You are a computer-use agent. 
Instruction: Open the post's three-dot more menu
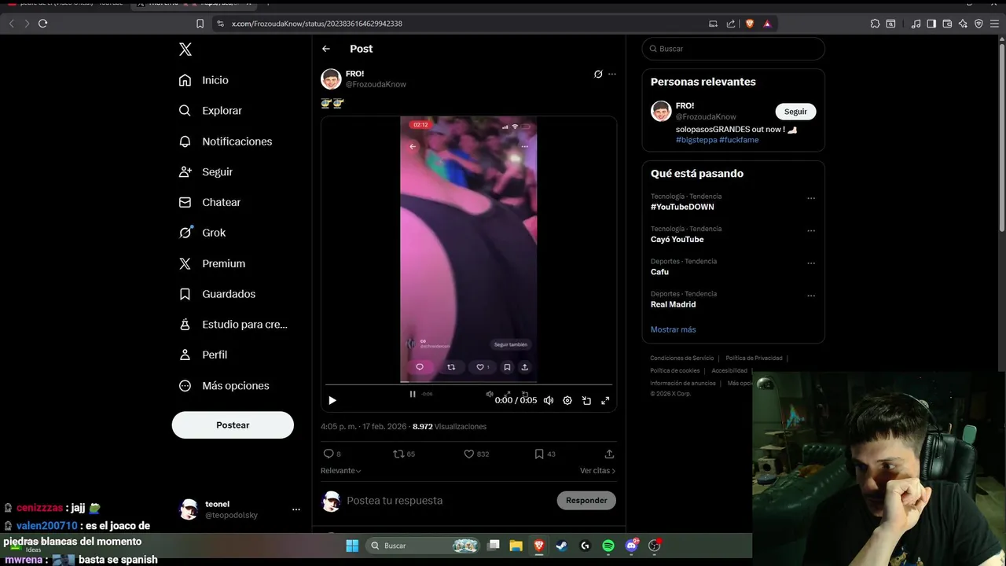point(612,74)
